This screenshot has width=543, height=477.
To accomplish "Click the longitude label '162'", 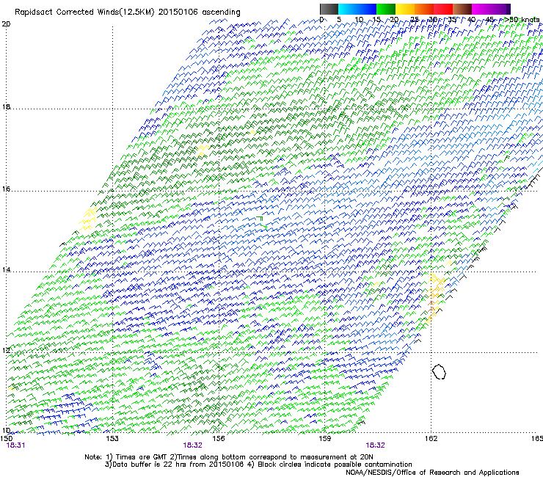I will pyautogui.click(x=431, y=438).
